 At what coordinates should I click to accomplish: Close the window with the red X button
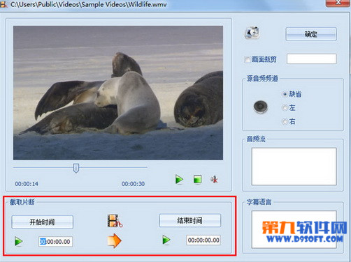[338, 3]
